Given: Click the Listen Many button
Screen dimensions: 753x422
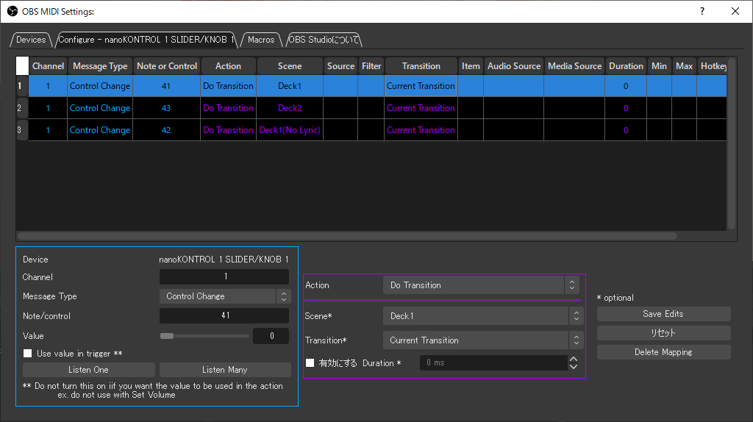Looking at the screenshot, I should point(225,370).
